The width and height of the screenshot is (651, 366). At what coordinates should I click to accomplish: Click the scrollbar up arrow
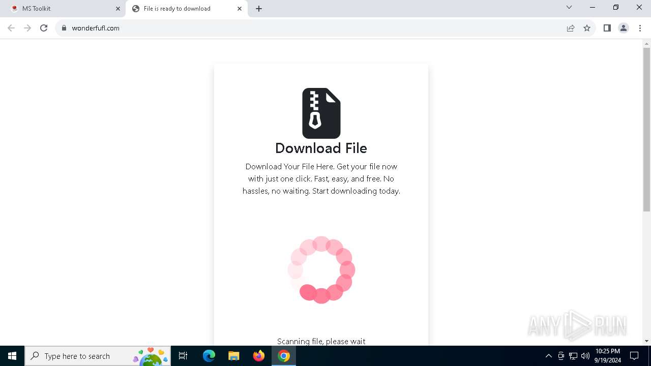(646, 43)
